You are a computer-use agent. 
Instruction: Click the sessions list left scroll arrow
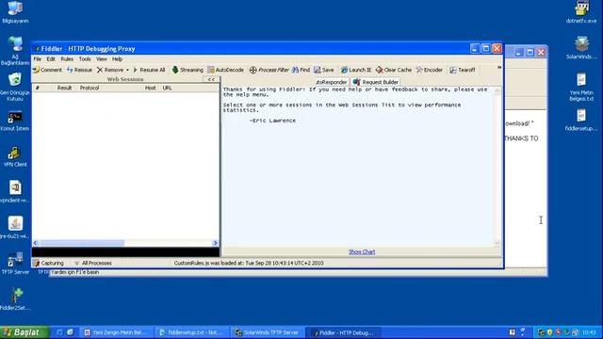36,243
